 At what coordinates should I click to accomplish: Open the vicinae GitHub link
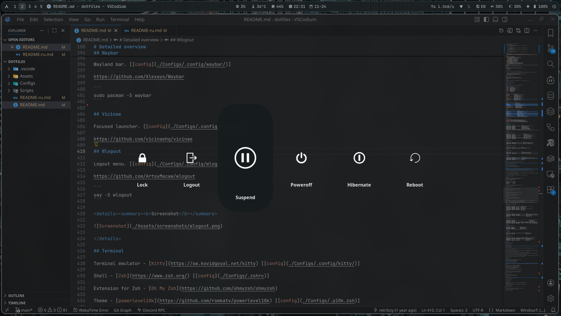pos(143,139)
